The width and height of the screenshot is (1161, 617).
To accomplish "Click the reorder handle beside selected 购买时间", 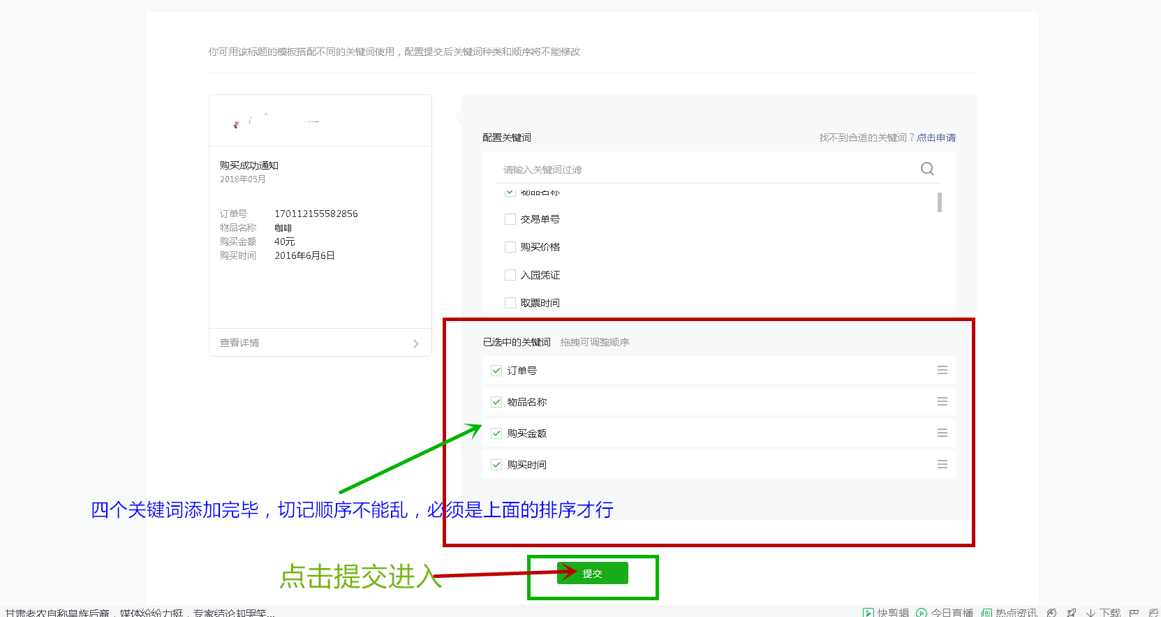I will (942, 464).
